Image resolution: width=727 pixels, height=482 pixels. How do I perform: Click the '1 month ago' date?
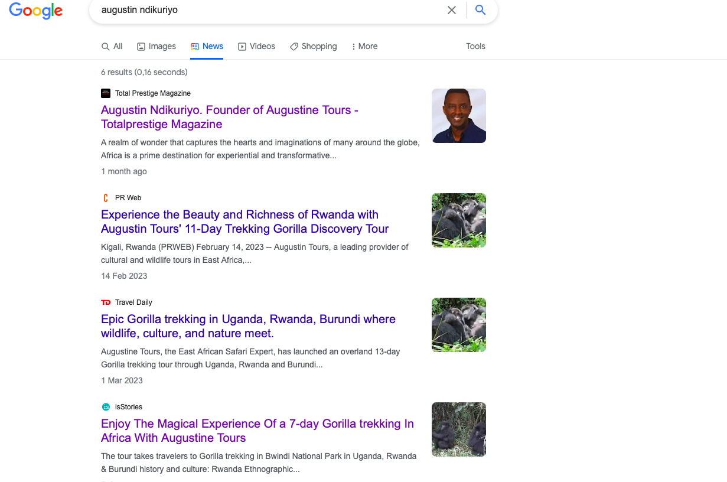124,171
